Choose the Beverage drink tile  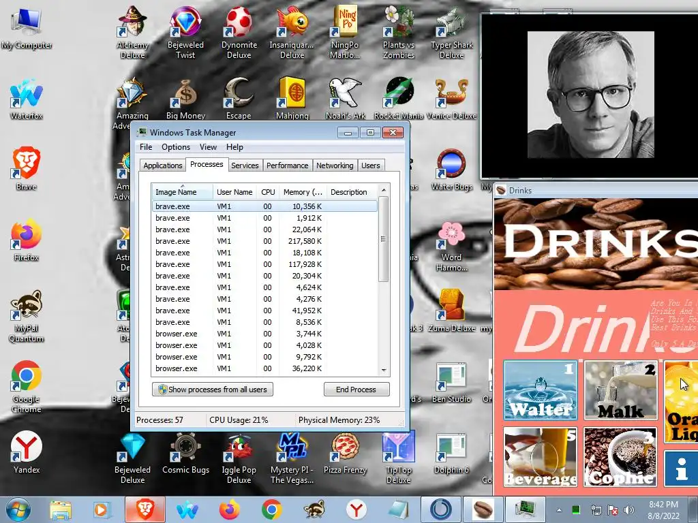coord(541,457)
